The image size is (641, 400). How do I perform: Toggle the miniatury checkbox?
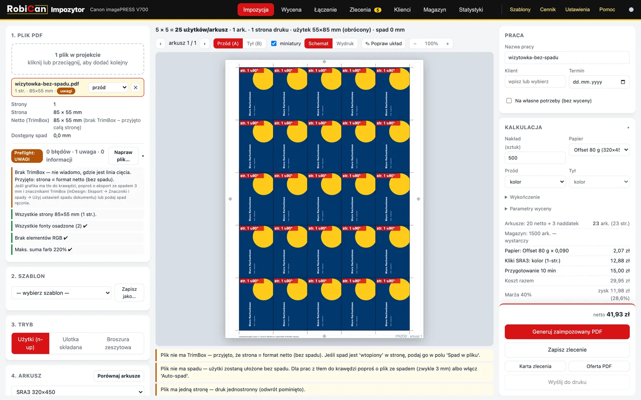pos(274,44)
